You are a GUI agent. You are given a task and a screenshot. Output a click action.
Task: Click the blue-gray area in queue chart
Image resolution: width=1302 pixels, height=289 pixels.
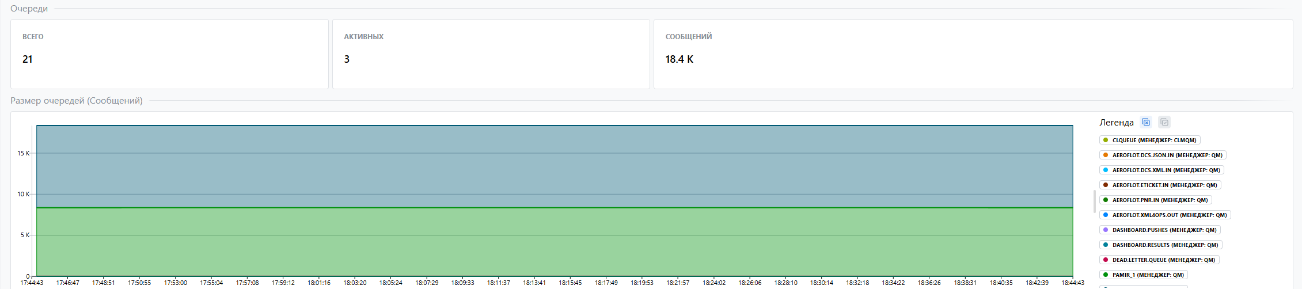point(553,167)
